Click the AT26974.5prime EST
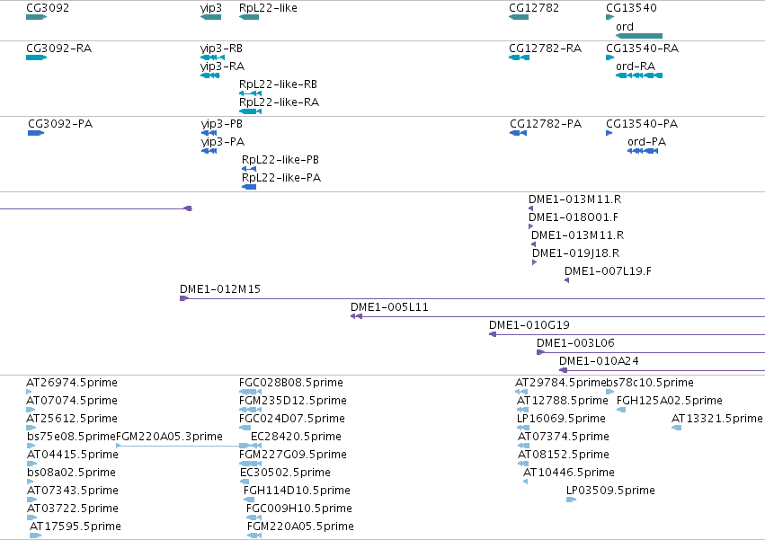The image size is (765, 540). (29, 392)
